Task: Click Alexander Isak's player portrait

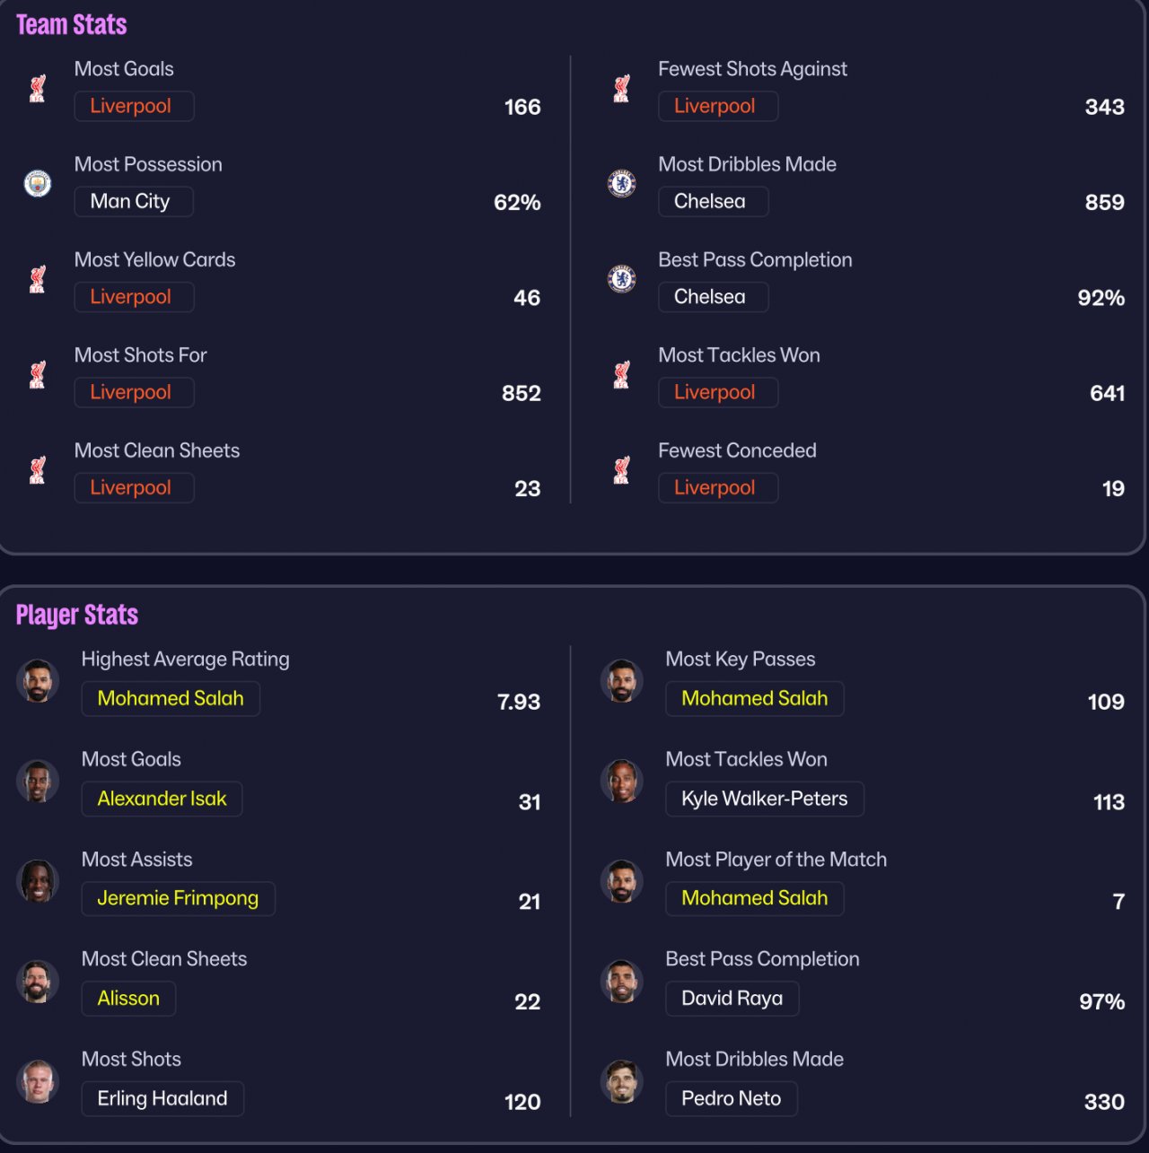Action: point(38,781)
